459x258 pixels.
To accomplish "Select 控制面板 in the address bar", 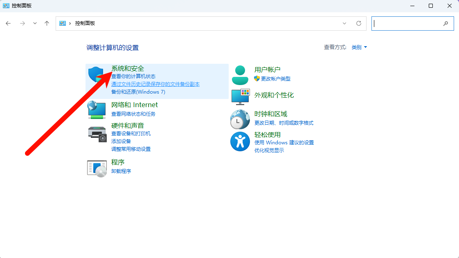I will coord(85,23).
